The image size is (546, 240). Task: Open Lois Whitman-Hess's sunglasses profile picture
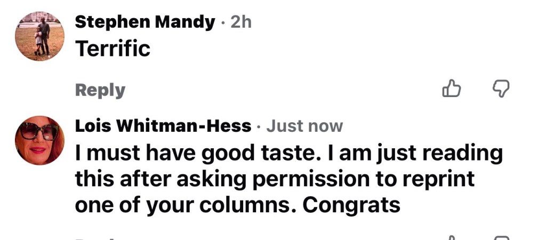(x=39, y=140)
